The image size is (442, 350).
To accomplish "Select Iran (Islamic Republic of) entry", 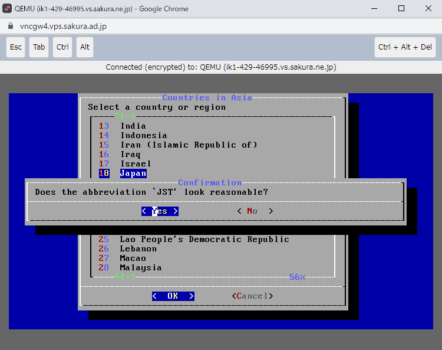I will [x=189, y=145].
